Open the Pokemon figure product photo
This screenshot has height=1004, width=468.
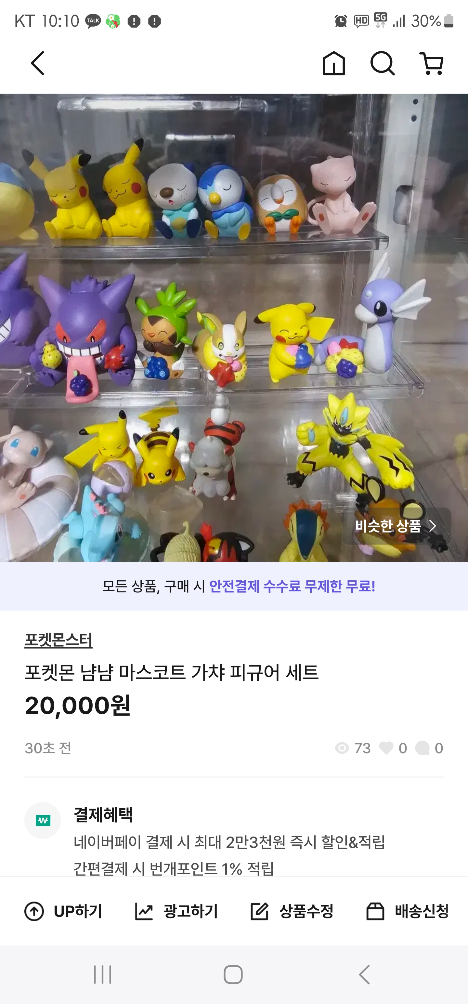(234, 327)
